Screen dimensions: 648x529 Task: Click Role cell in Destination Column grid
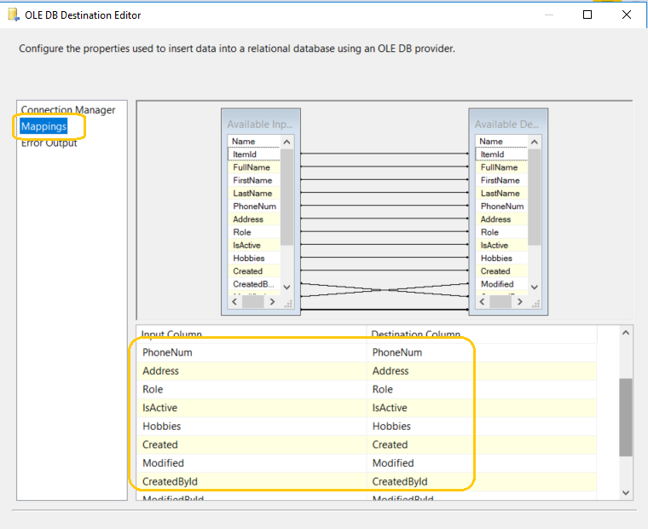[x=482, y=389]
